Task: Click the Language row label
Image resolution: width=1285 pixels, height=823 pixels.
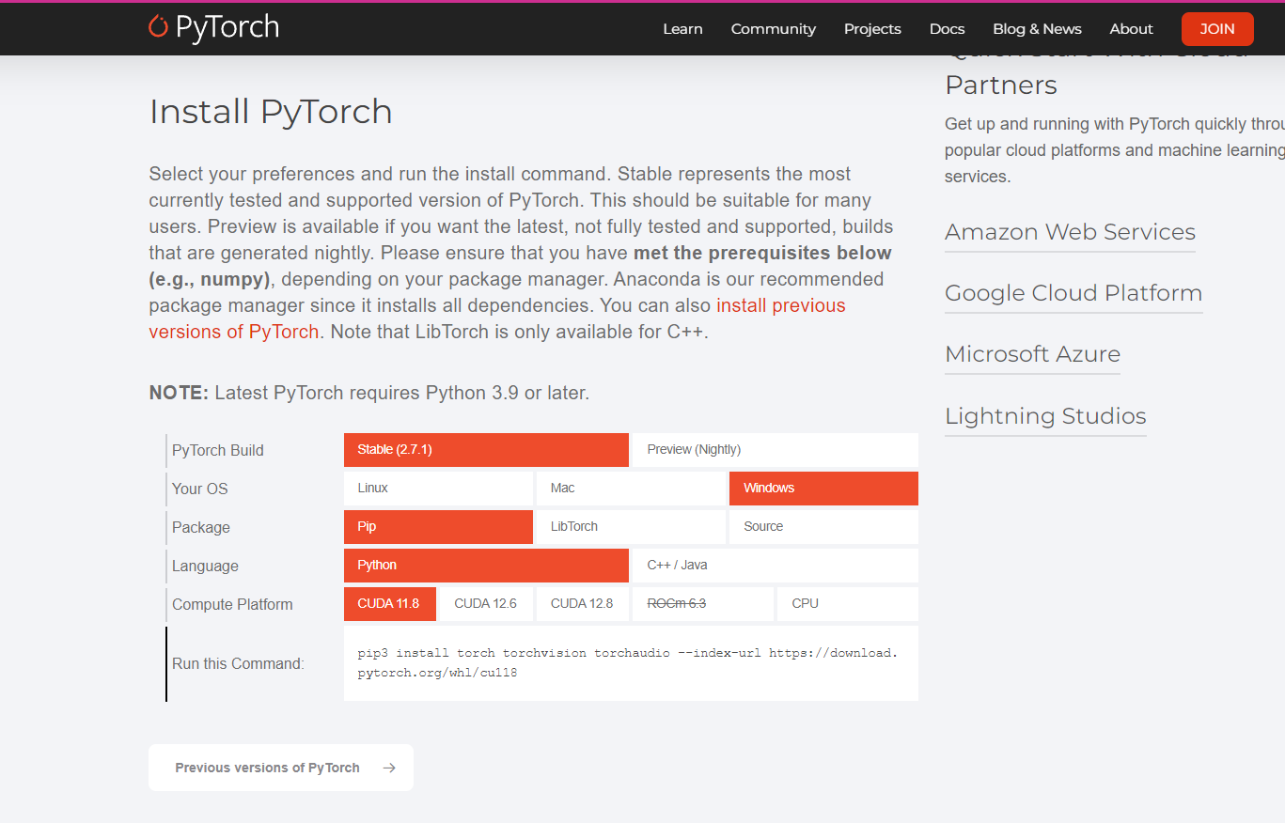Action: point(205,566)
